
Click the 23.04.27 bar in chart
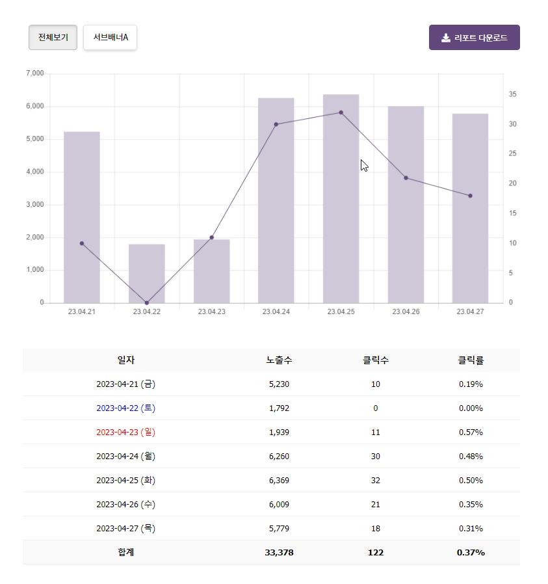[x=470, y=208]
